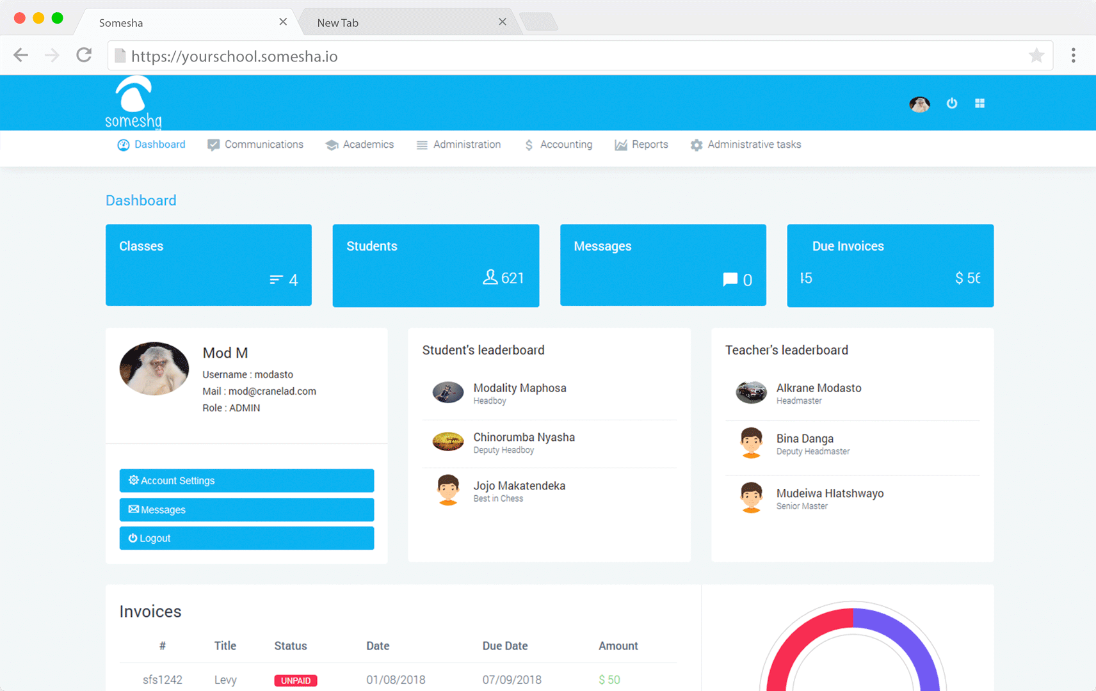Click the Amount column header
The height and width of the screenshot is (691, 1096).
pos(618,646)
